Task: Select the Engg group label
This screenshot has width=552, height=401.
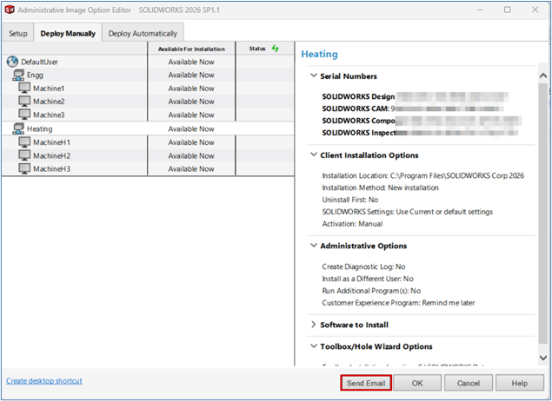Action: tap(35, 75)
